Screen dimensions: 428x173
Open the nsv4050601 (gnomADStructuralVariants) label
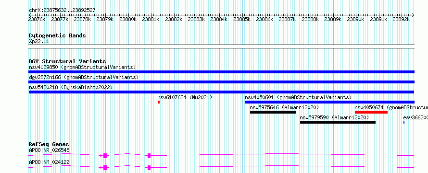298,97
